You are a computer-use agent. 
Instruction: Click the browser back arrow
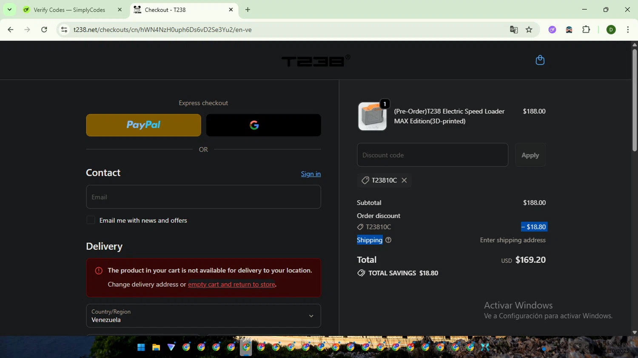pos(11,30)
